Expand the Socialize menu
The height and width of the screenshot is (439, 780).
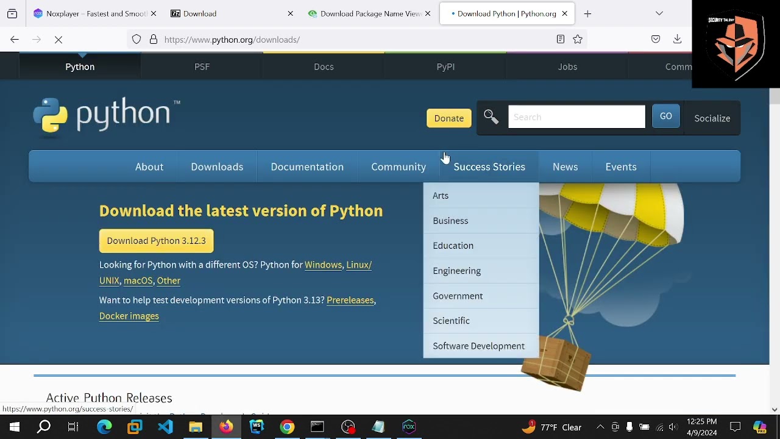712,118
